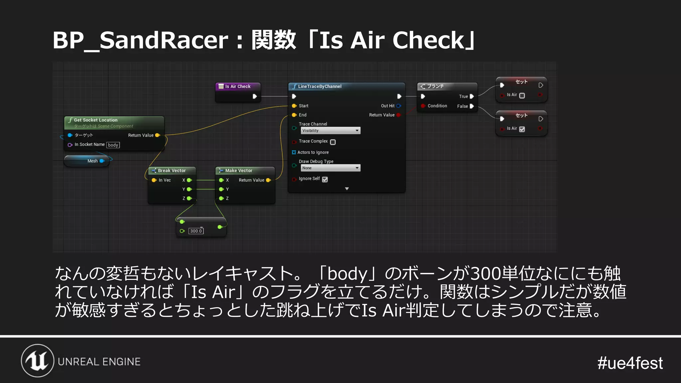The image size is (681, 383).
Task: Click the Mesh variable output pin
Action: pyautogui.click(x=102, y=161)
